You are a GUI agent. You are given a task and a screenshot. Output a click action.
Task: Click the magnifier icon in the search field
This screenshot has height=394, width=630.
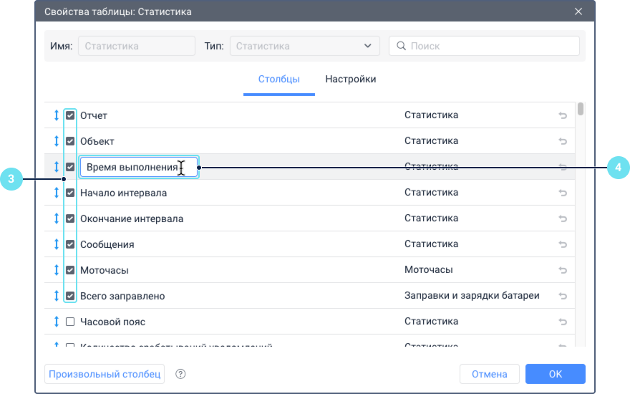(401, 46)
